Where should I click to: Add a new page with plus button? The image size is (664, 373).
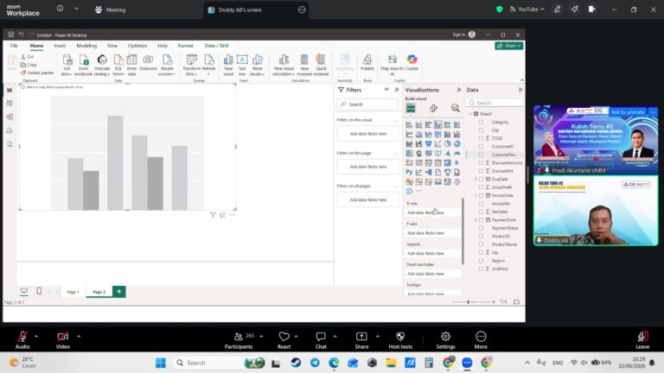pos(119,291)
